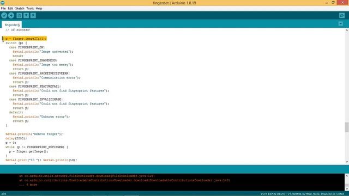Click case FINGERPRINT_INVALIDIMAGE line

[x=36, y=99]
